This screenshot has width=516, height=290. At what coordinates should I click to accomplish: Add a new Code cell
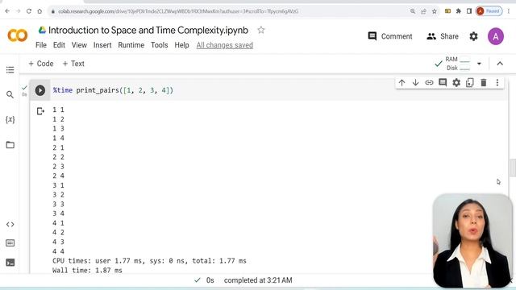click(41, 64)
